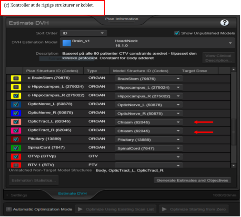
Task: Toggle the BrainStem structure yellow checkbox
Action: pyautogui.click(x=15, y=78)
